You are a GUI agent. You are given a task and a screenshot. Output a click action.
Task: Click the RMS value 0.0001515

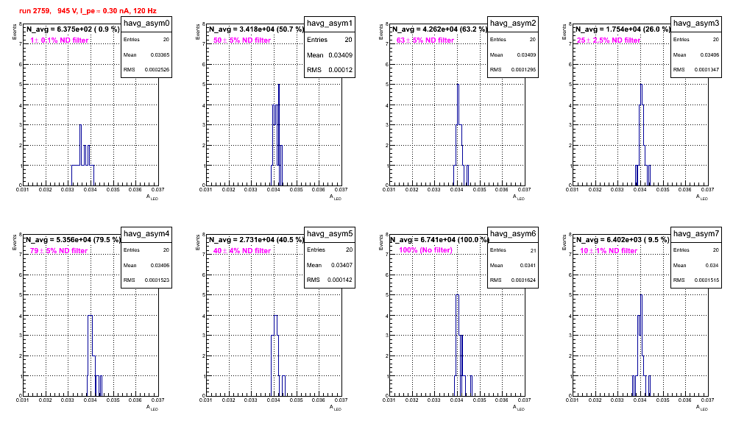click(707, 280)
